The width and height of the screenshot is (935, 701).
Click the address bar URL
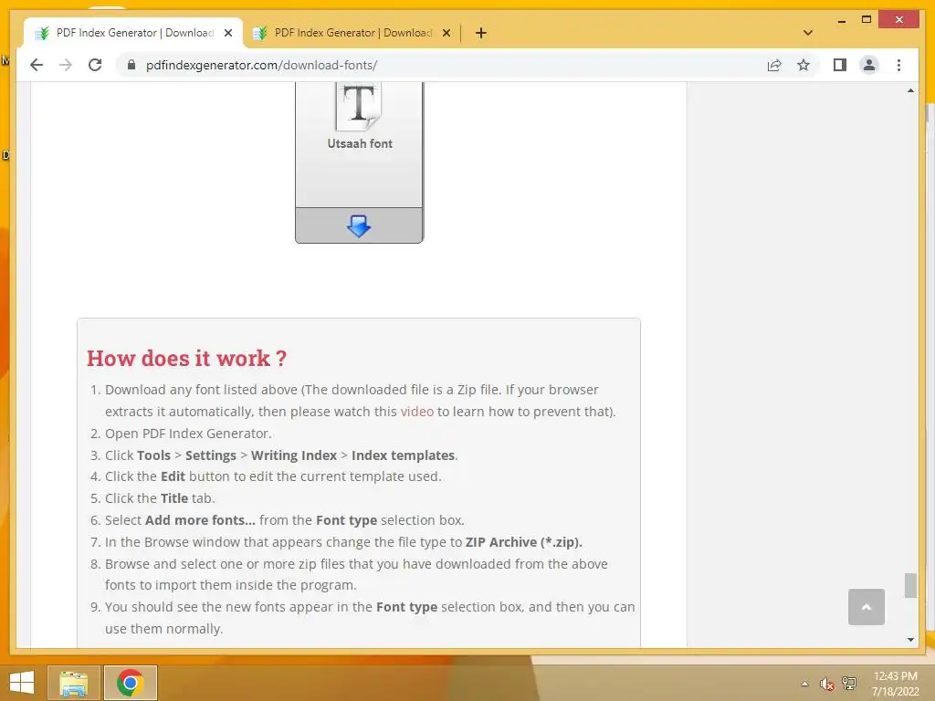tap(262, 65)
